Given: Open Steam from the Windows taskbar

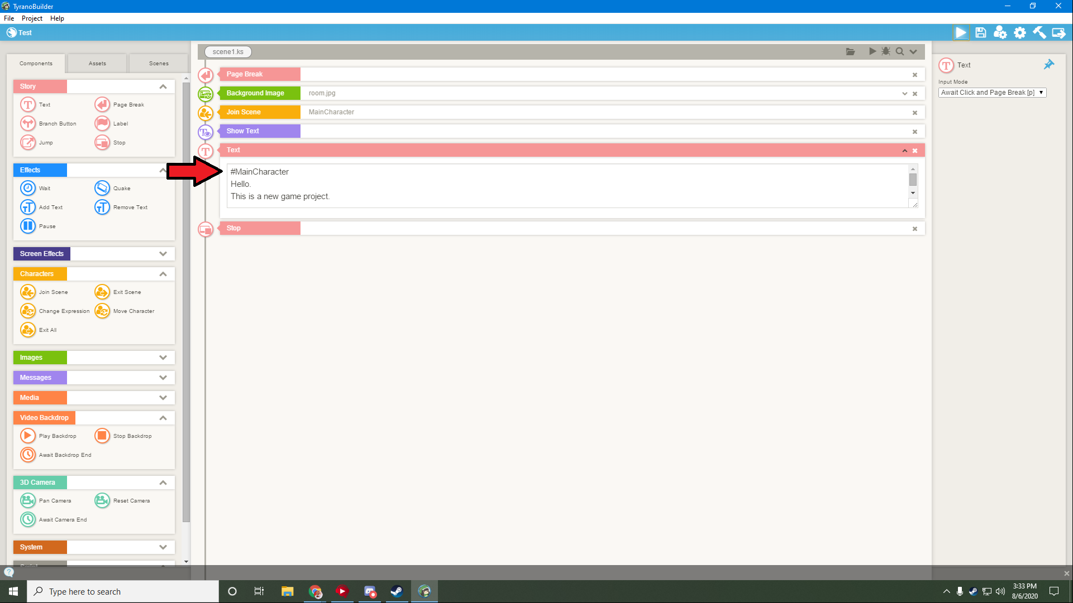Looking at the screenshot, I should point(397,591).
